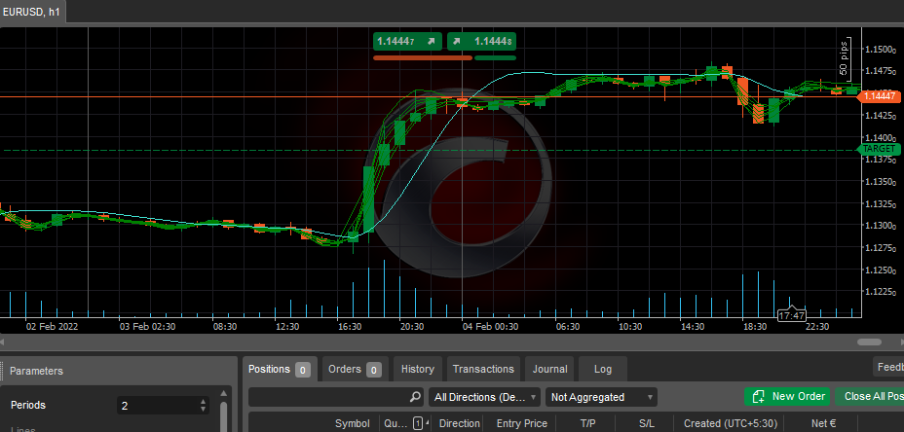
Task: Click the orange 1.14447 current price label
Action: [x=880, y=96]
